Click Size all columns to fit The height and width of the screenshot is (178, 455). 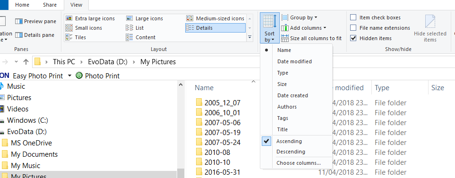(x=311, y=38)
